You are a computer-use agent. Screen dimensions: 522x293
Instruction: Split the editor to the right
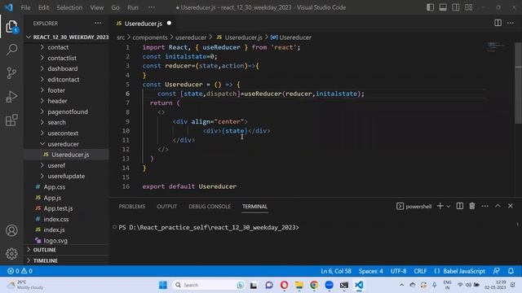tap(498, 23)
